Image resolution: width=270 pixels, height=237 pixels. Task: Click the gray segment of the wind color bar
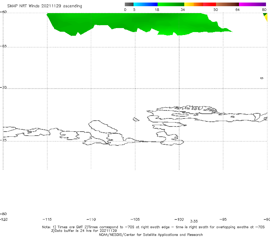tap(129, 4)
